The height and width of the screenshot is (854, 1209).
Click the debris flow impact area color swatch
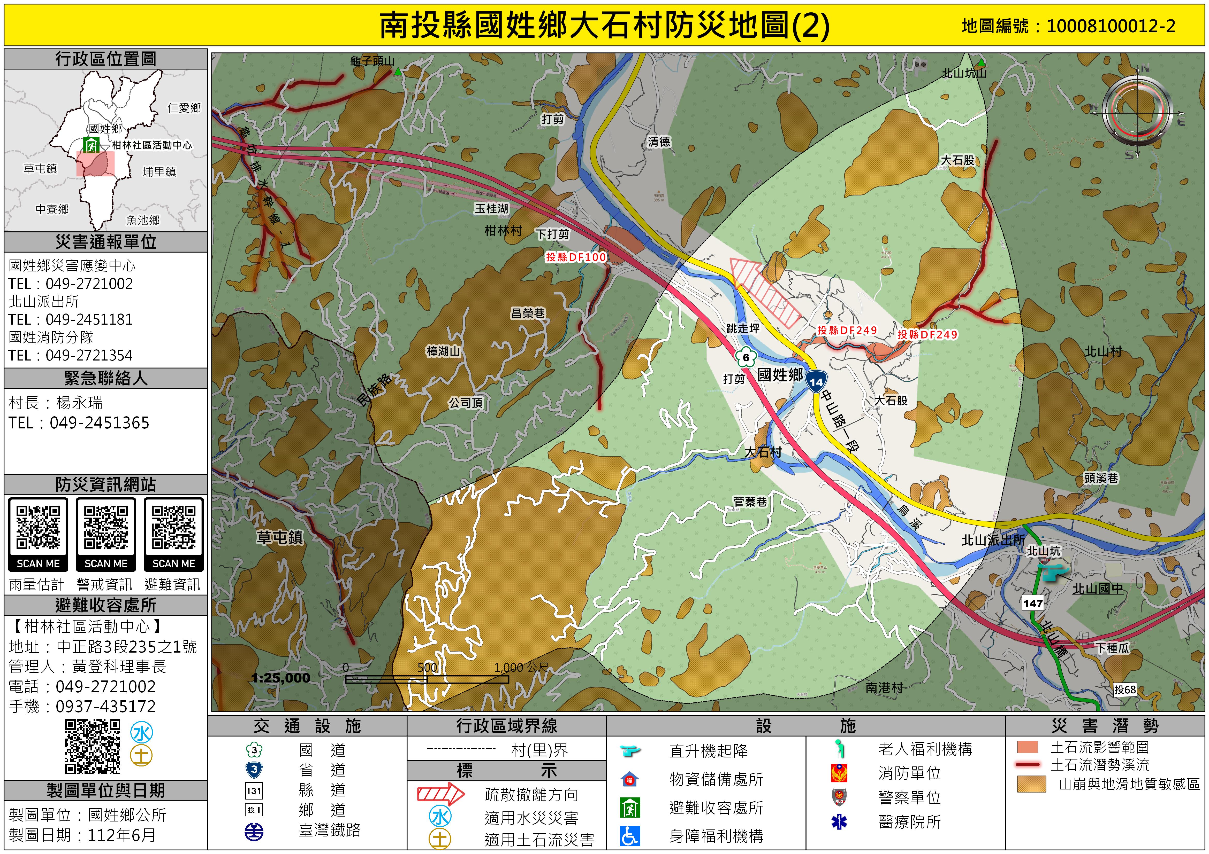[x=1027, y=747]
